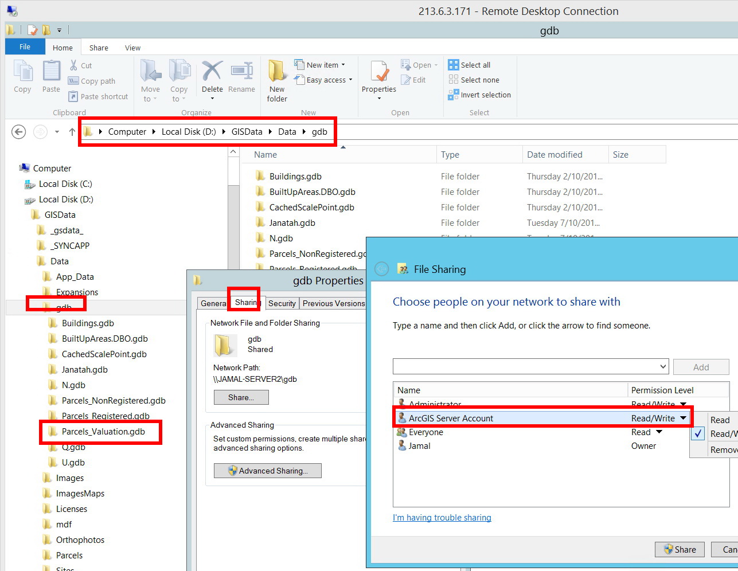
Task: Click the Paste icon in the ribbon
Action: (x=51, y=76)
